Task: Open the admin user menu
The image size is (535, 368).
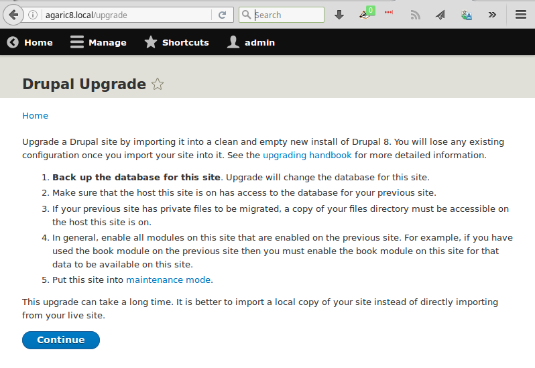Action: 251,42
